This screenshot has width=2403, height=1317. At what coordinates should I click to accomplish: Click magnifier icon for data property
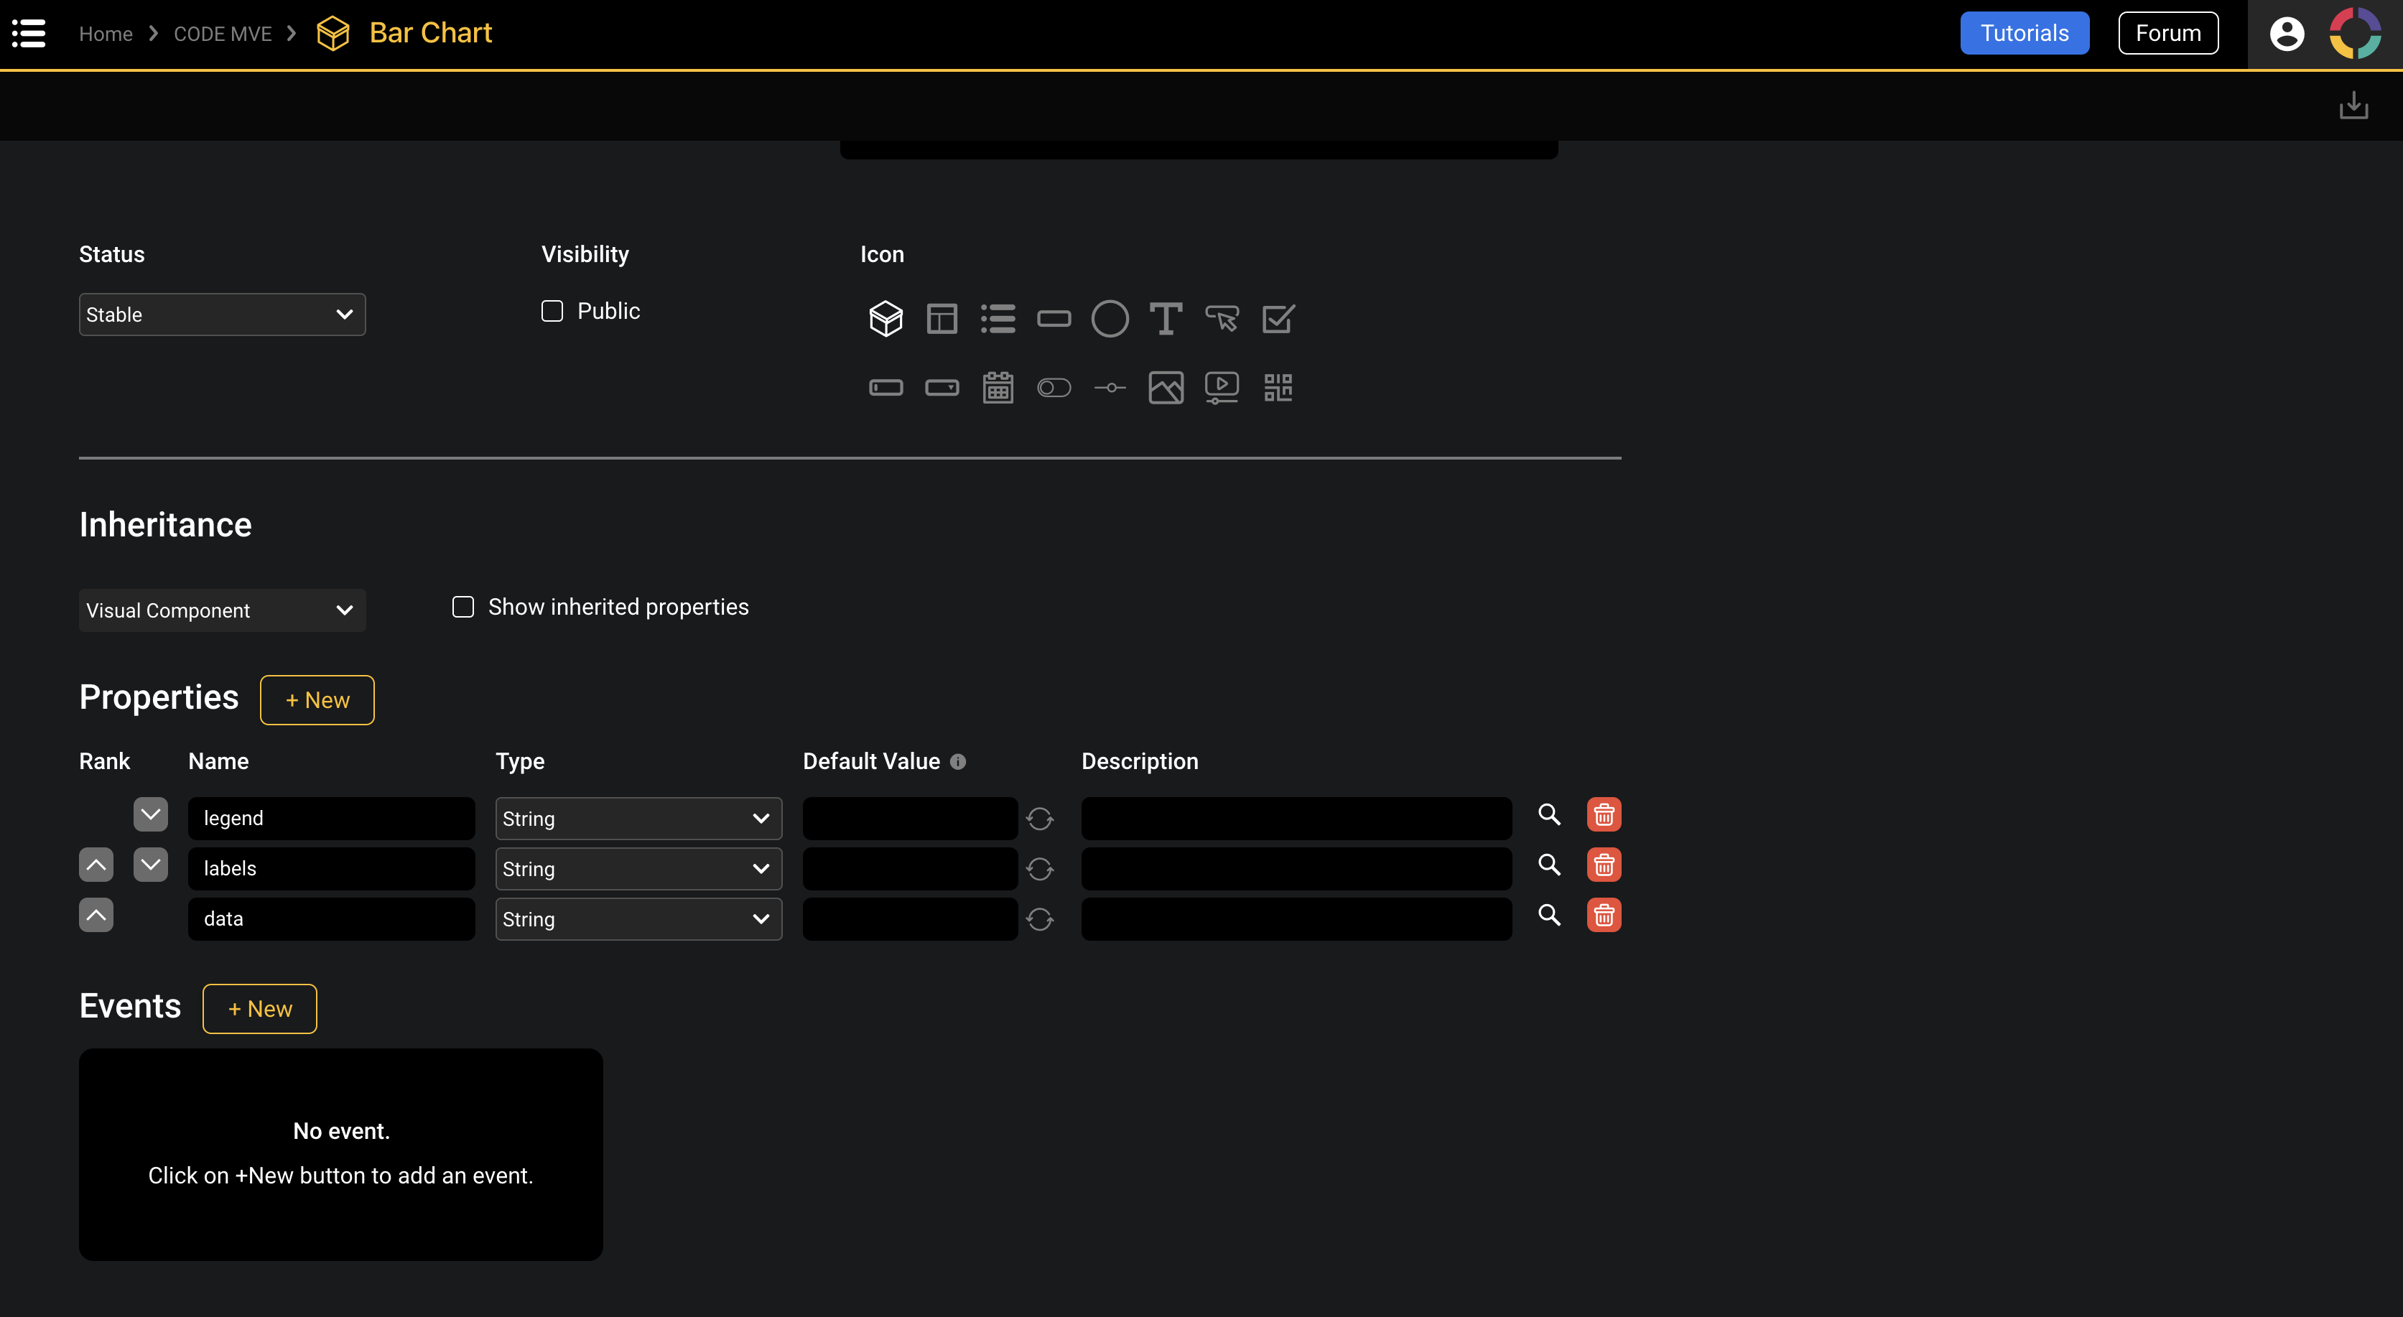click(1548, 915)
